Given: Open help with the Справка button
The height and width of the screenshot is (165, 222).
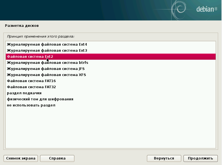Looking at the screenshot, I should pyautogui.click(x=57, y=158).
